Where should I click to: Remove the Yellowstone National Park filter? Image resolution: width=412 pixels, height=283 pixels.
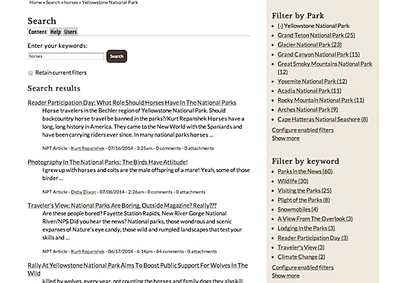280,26
